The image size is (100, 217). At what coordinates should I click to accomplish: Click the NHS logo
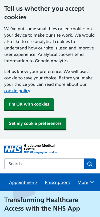click(x=13, y=149)
